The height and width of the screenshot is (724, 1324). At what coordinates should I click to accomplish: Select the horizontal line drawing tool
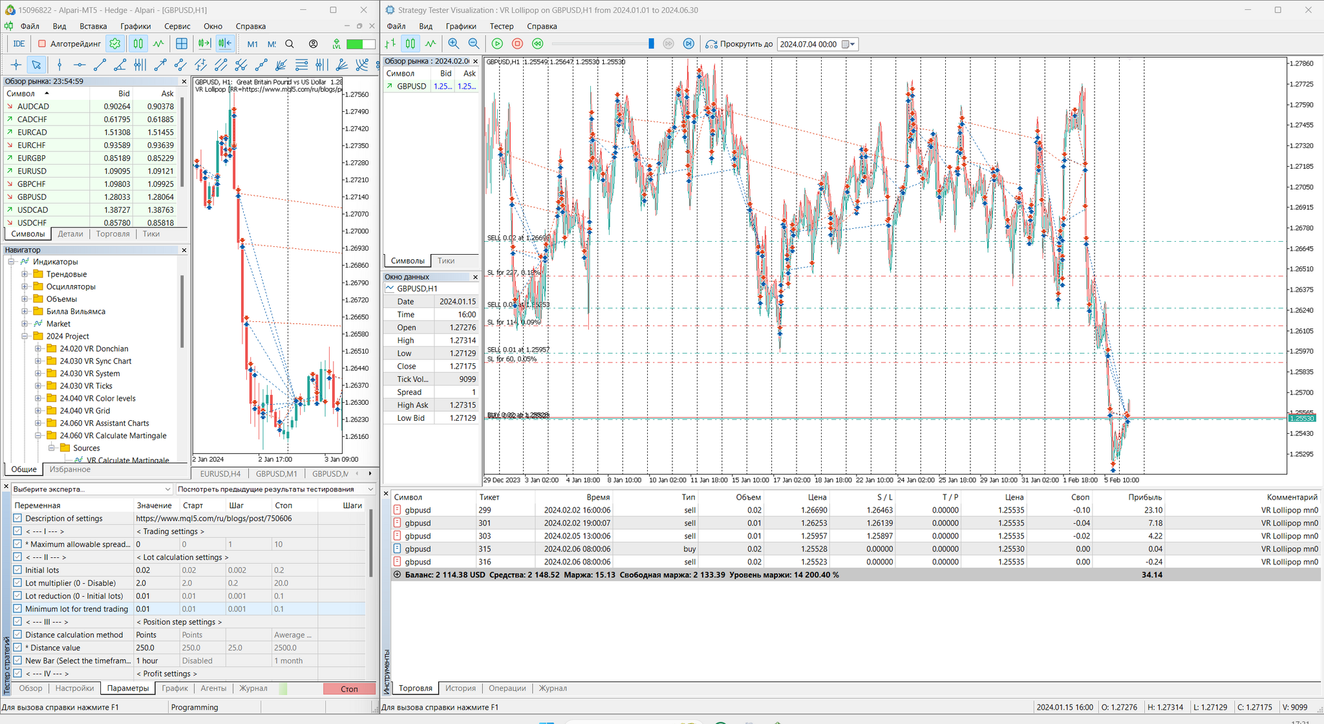point(80,65)
